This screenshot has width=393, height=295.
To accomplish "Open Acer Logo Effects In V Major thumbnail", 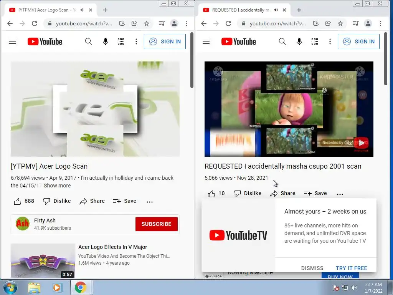I will point(43,261).
